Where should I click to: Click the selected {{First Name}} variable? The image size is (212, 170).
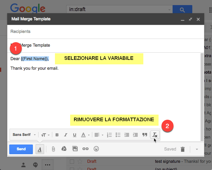35,59
